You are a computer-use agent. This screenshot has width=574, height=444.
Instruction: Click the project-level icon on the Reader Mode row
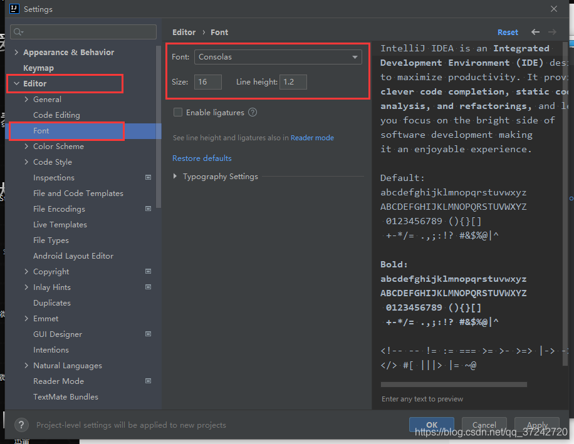(149, 381)
